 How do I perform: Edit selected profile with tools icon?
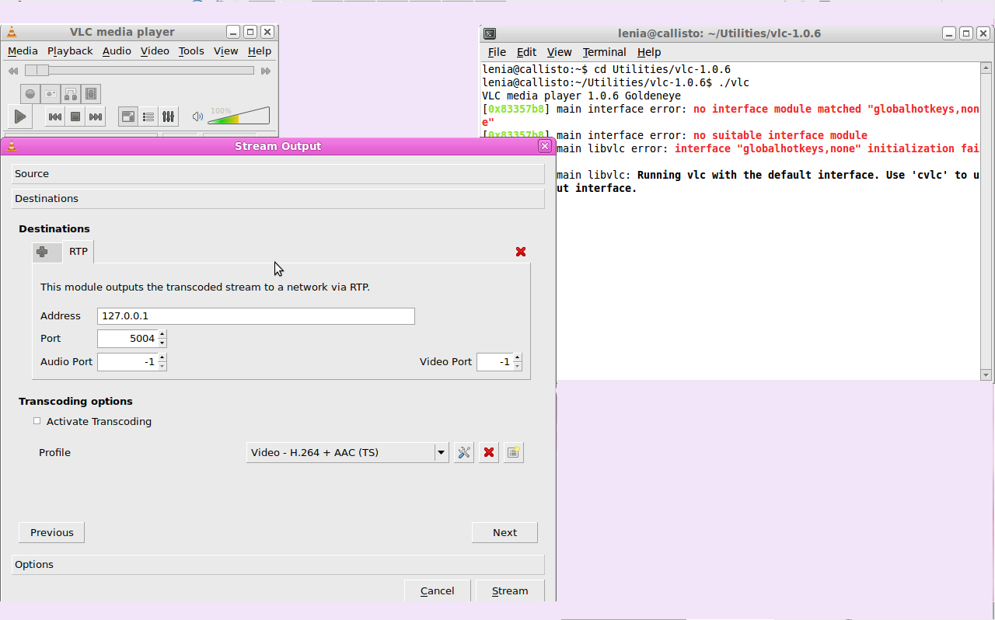pyautogui.click(x=464, y=452)
